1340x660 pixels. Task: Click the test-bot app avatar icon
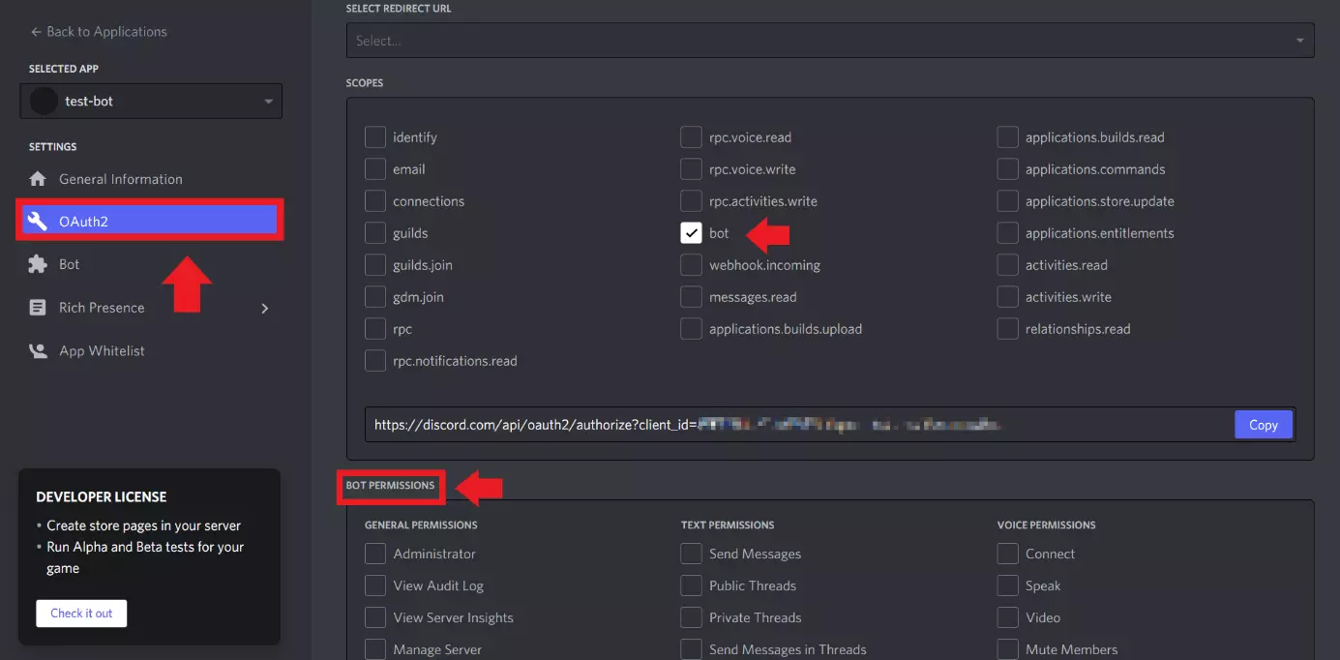(44, 101)
